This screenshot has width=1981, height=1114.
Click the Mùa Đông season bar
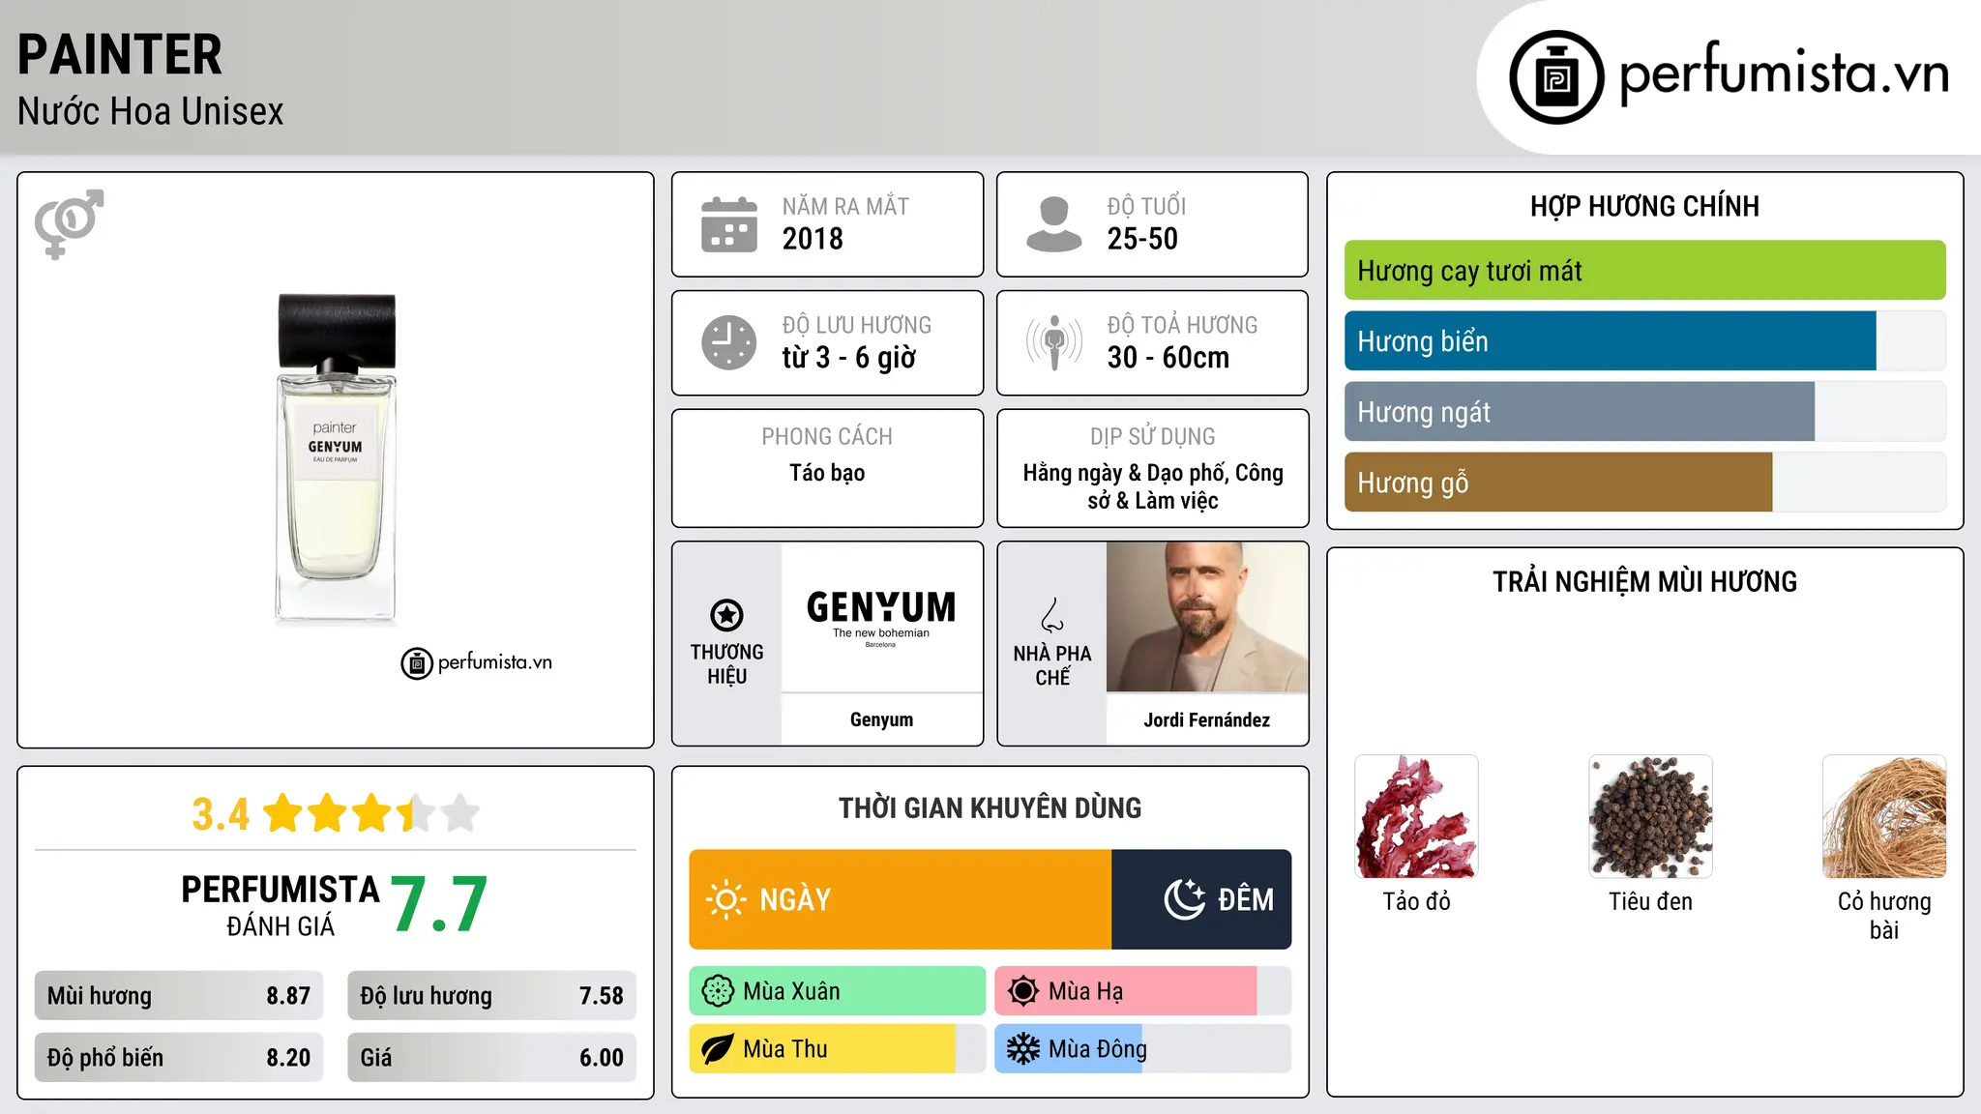1142,1049
